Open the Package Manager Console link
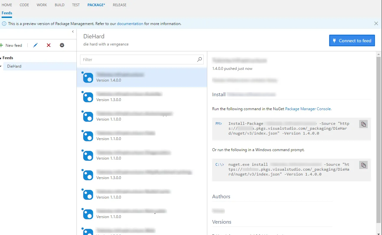 [x=307, y=109]
